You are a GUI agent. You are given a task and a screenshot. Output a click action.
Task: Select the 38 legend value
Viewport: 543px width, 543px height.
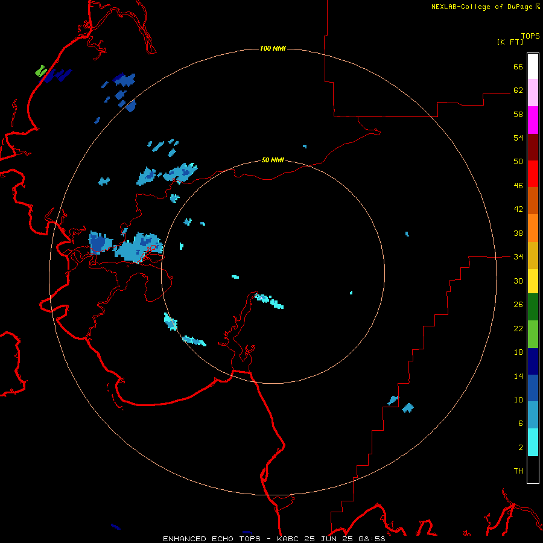518,233
